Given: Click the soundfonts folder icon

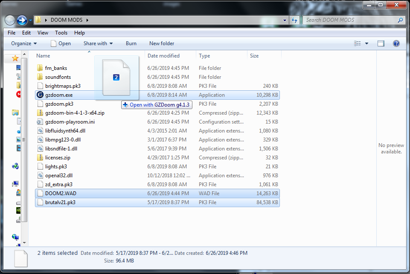Looking at the screenshot, I should coord(40,77).
